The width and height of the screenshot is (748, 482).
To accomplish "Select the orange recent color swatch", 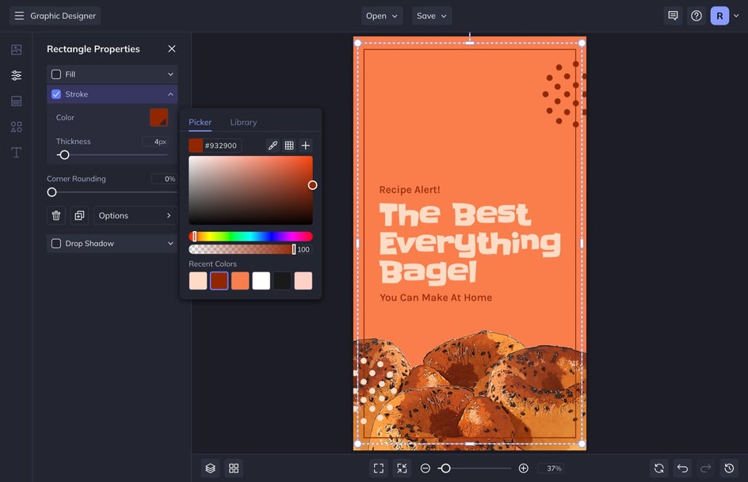I will coord(240,280).
